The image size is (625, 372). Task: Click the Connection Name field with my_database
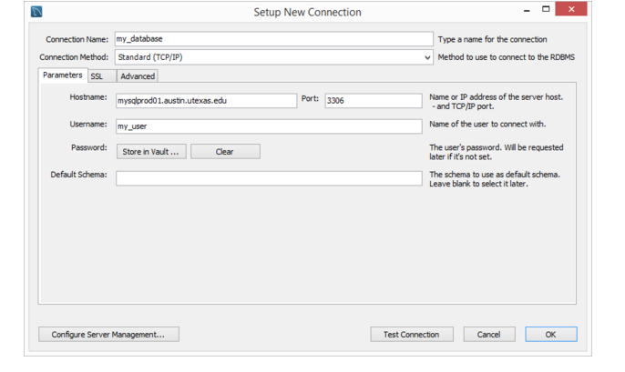(x=274, y=39)
